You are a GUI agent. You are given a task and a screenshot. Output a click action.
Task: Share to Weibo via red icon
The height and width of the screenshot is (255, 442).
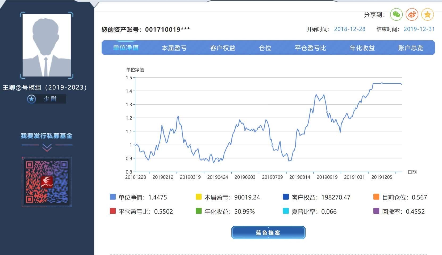tap(412, 14)
